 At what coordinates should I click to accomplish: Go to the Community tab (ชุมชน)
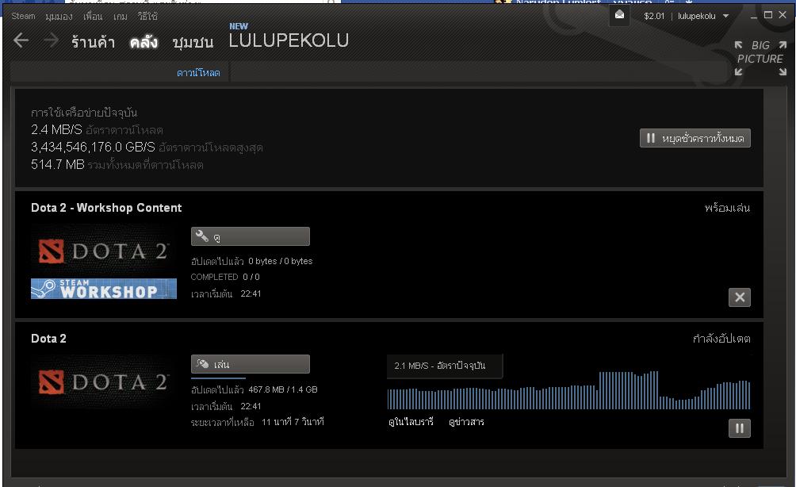pos(193,42)
